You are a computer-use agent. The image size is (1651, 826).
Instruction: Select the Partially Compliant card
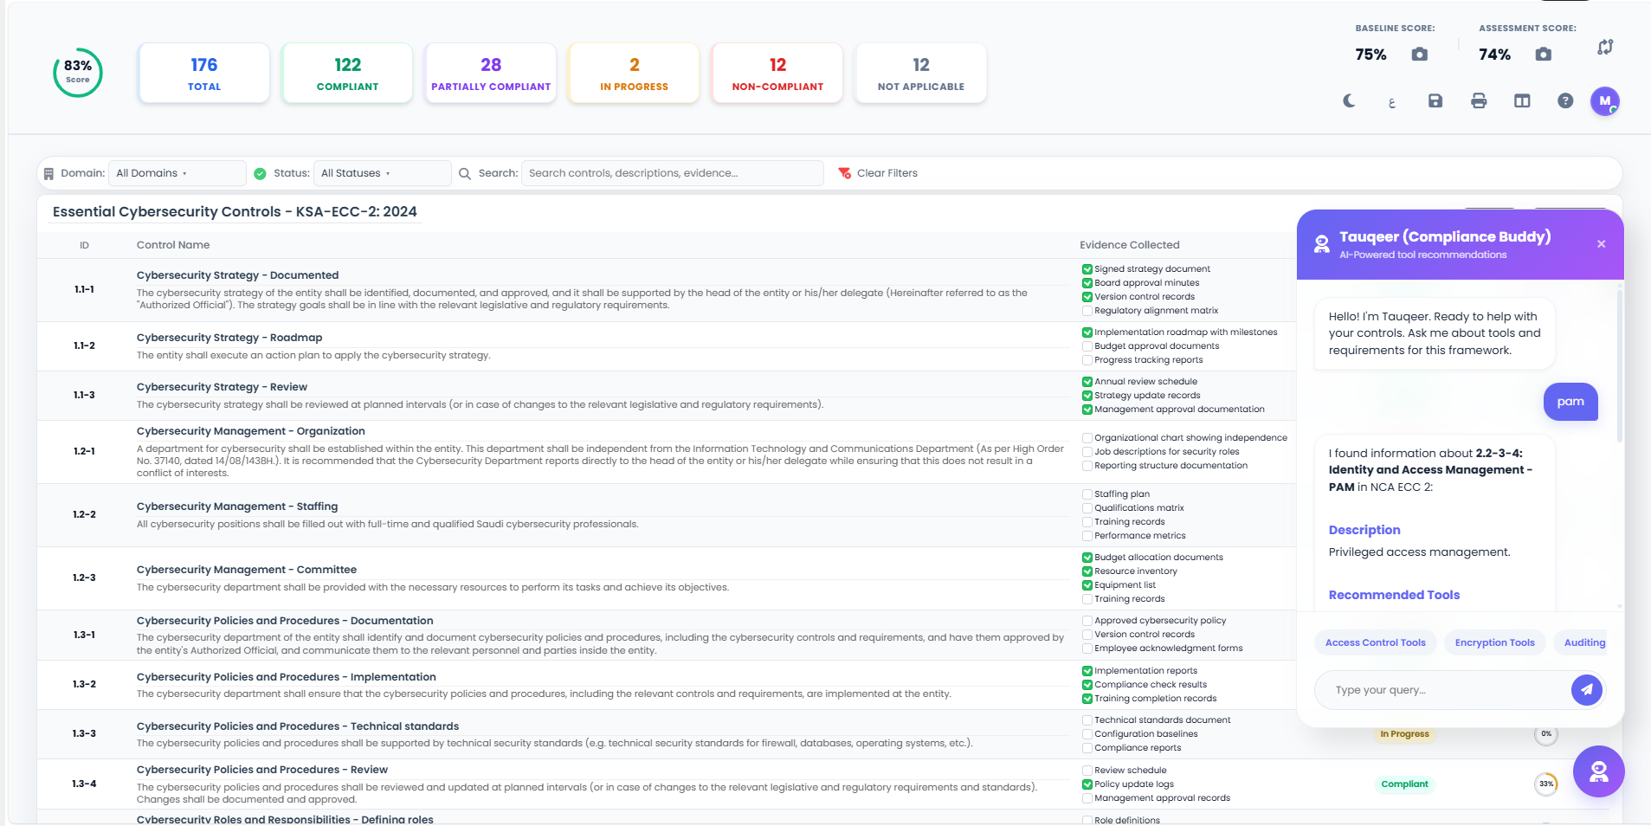(491, 74)
